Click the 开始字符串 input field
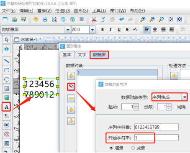 157,138
